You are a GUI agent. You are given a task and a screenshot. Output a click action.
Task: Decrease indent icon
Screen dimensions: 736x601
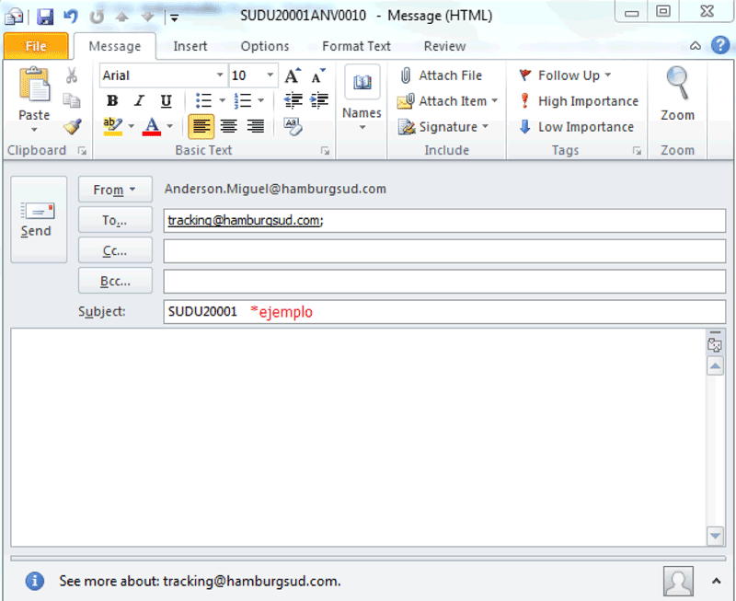tap(293, 100)
